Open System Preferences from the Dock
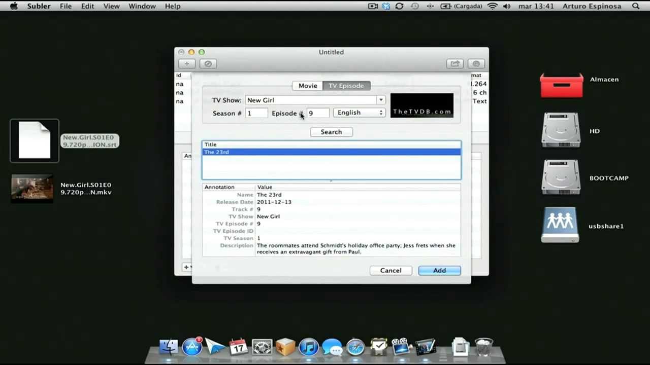 (x=262, y=347)
